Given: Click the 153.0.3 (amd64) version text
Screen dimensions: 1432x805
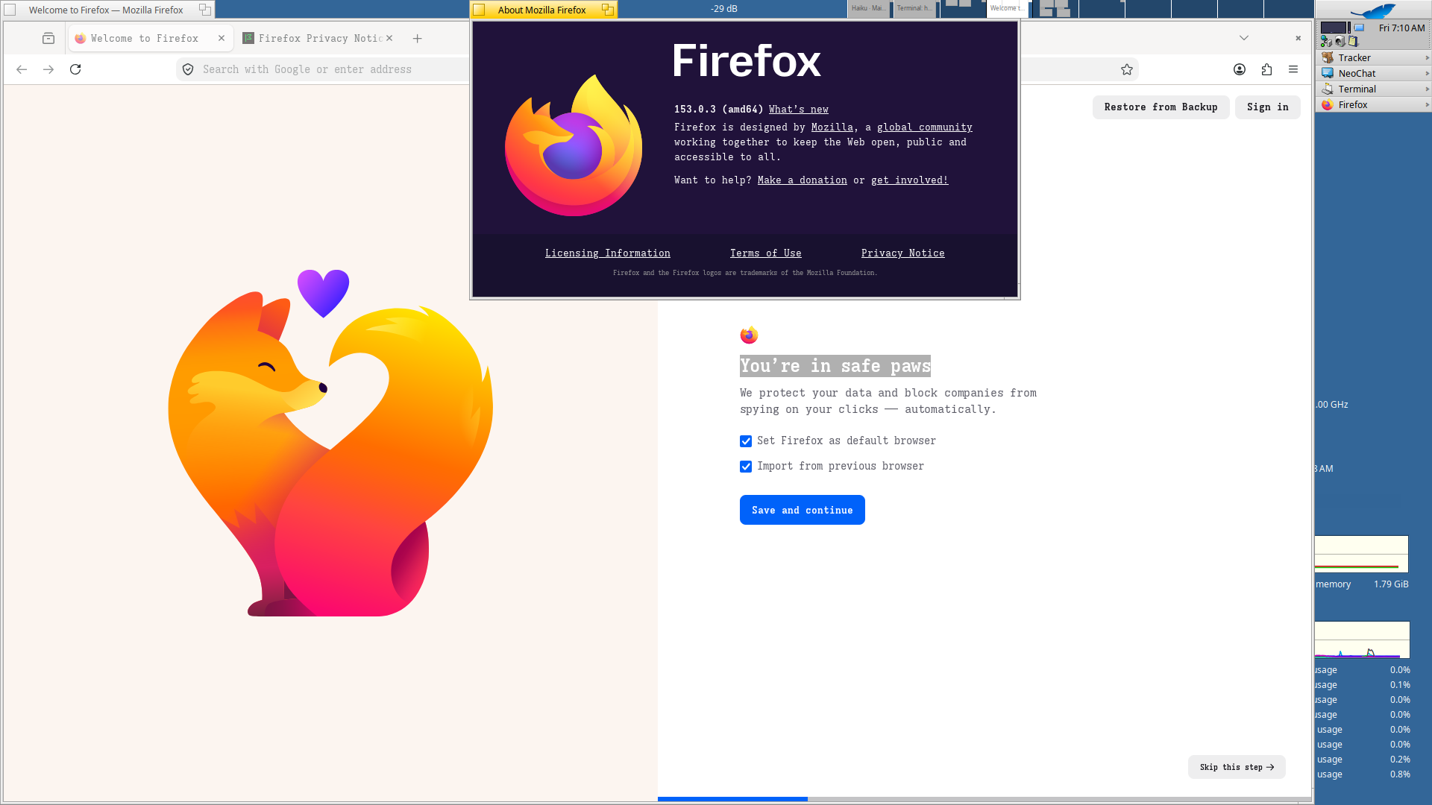Looking at the screenshot, I should 718,110.
